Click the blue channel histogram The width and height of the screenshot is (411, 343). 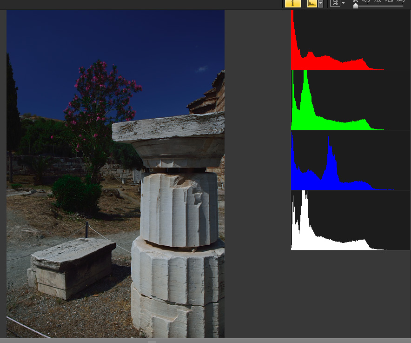pyautogui.click(x=350, y=160)
